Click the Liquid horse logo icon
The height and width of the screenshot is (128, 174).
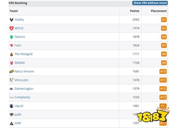[x=11, y=106]
